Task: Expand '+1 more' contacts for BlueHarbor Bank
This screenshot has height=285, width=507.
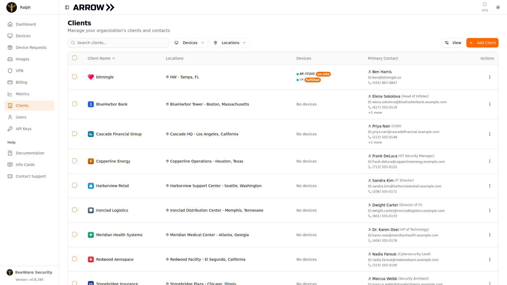Action: click(x=375, y=113)
